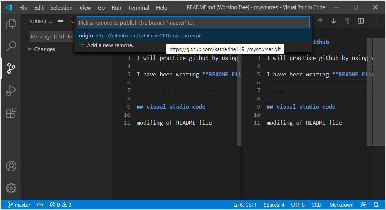Click the feedback icon in status bar
386x210 pixels.
363,205
